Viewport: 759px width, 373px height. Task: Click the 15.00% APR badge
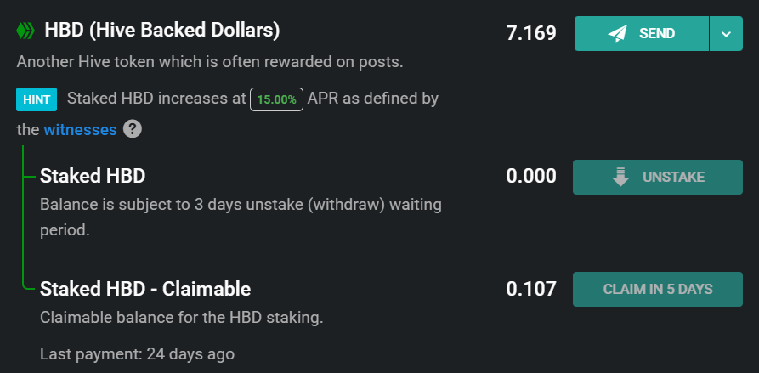[276, 99]
